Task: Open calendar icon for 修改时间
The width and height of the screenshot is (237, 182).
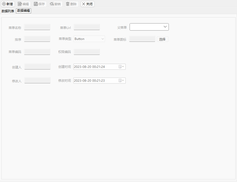Action: pos(121,80)
